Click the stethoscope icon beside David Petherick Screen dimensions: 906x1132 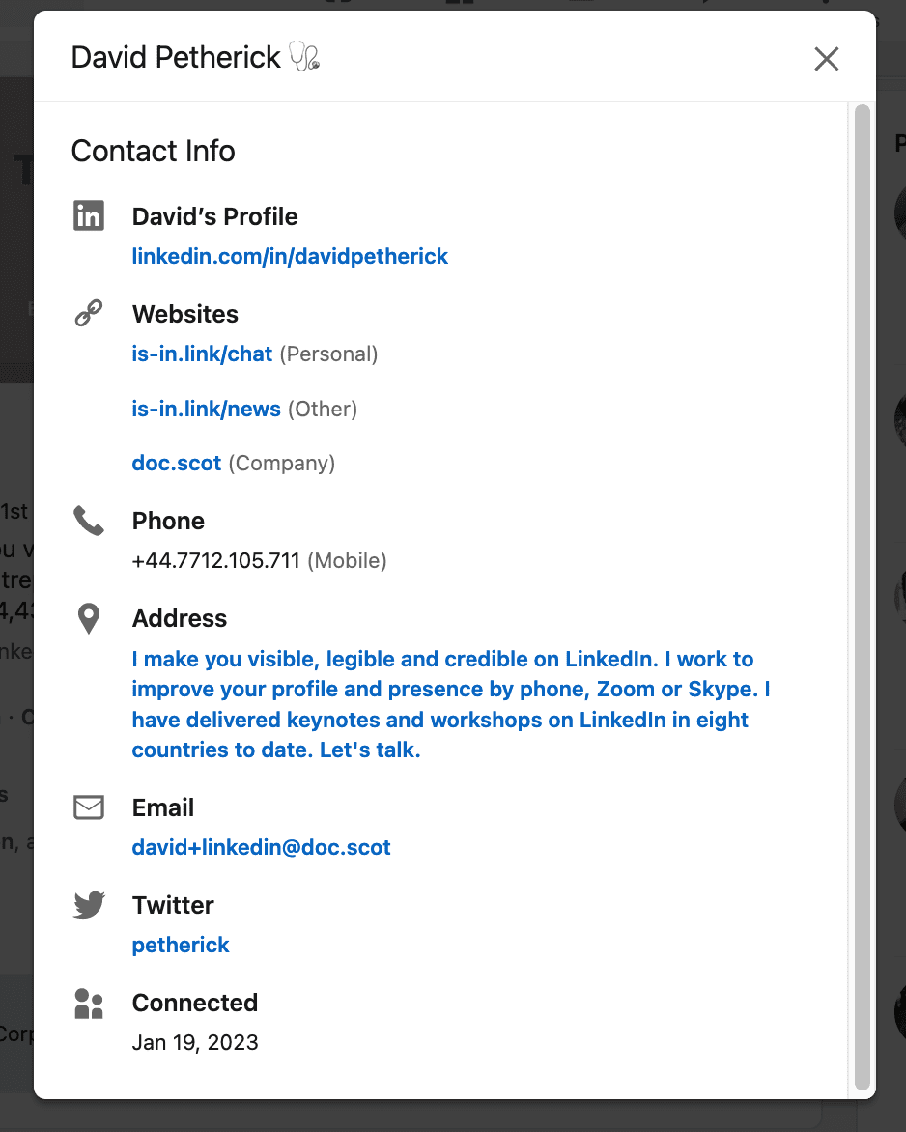(x=304, y=58)
